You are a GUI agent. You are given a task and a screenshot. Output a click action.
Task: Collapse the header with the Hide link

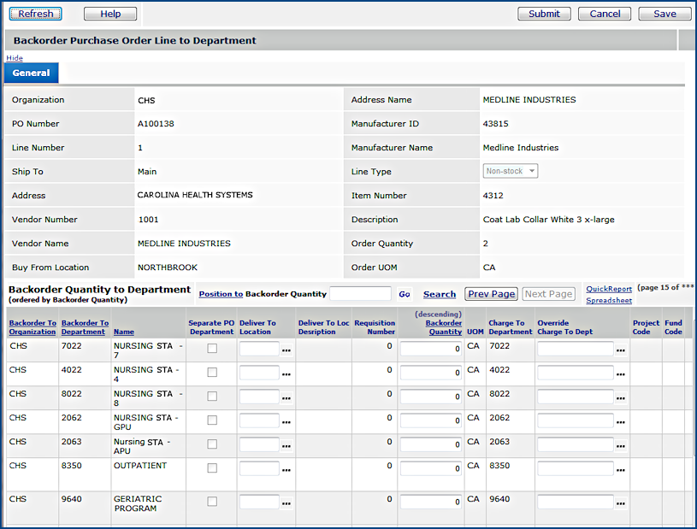[x=15, y=58]
